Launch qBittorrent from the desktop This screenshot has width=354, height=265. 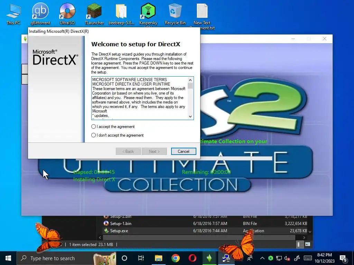[40, 14]
